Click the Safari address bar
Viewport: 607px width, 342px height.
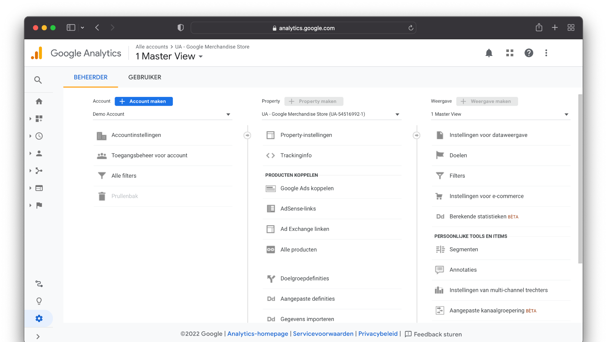(x=303, y=28)
